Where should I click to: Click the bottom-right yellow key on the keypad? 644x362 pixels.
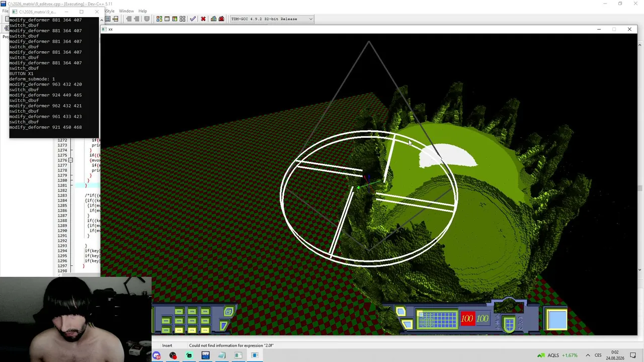205,330
